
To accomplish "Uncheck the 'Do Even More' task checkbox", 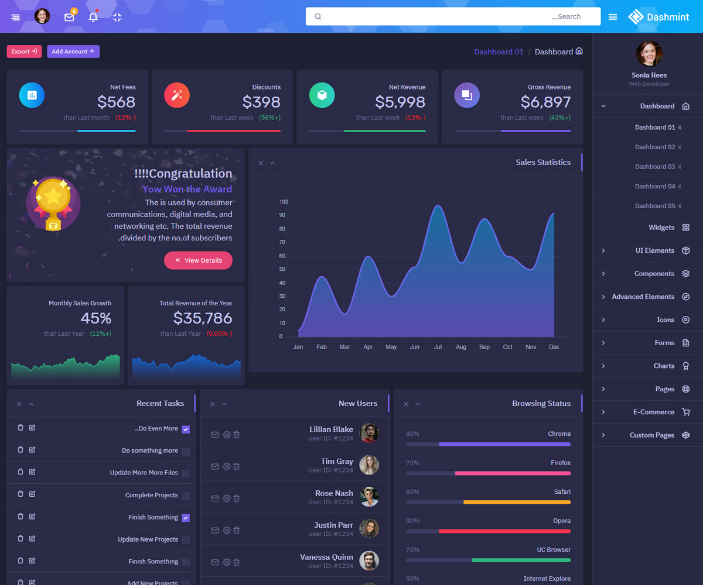I will (x=186, y=429).
